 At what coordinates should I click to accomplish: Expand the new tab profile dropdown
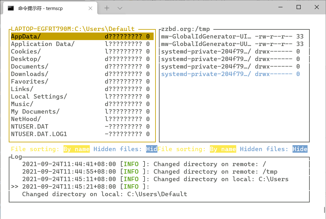[120, 8]
